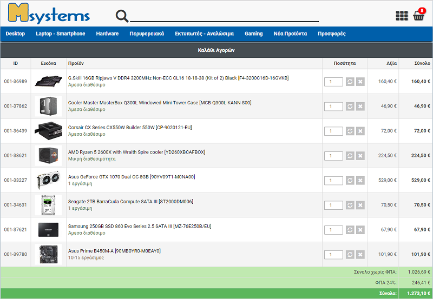Viewport: 433px width, 299px height.
Task: Open Seagate 2TB BarraCuda product link
Action: (x=130, y=202)
